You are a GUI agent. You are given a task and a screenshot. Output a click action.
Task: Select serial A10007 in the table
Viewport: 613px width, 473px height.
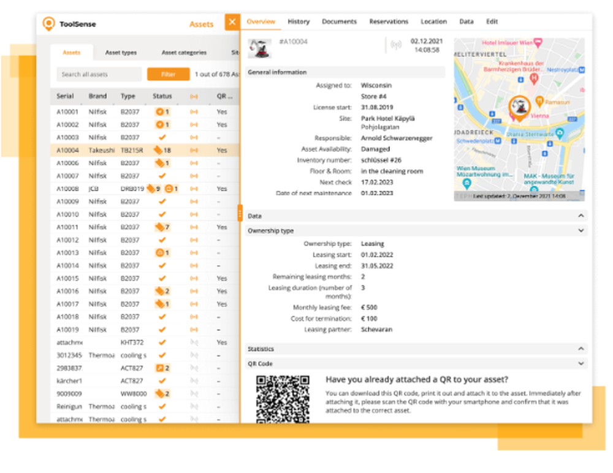67,176
